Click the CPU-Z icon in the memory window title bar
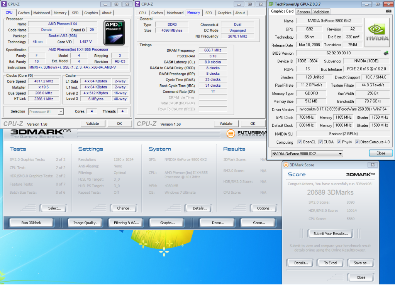This screenshot has height=285, width=395. (x=137, y=4)
